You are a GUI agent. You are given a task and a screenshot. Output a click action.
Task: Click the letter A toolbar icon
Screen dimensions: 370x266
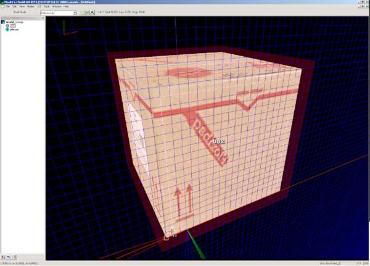[x=92, y=12]
